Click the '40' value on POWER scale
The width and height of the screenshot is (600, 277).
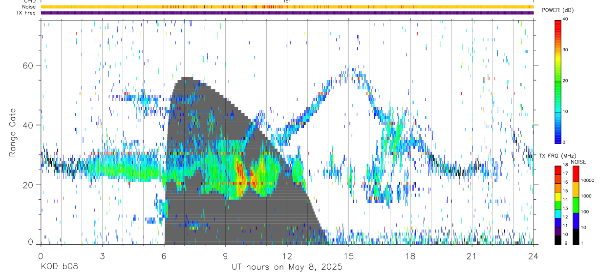pos(566,20)
